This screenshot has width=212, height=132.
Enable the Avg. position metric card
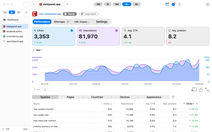(188, 36)
